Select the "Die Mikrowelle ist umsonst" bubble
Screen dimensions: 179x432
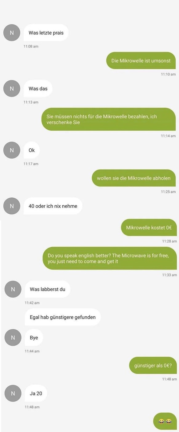point(141,61)
